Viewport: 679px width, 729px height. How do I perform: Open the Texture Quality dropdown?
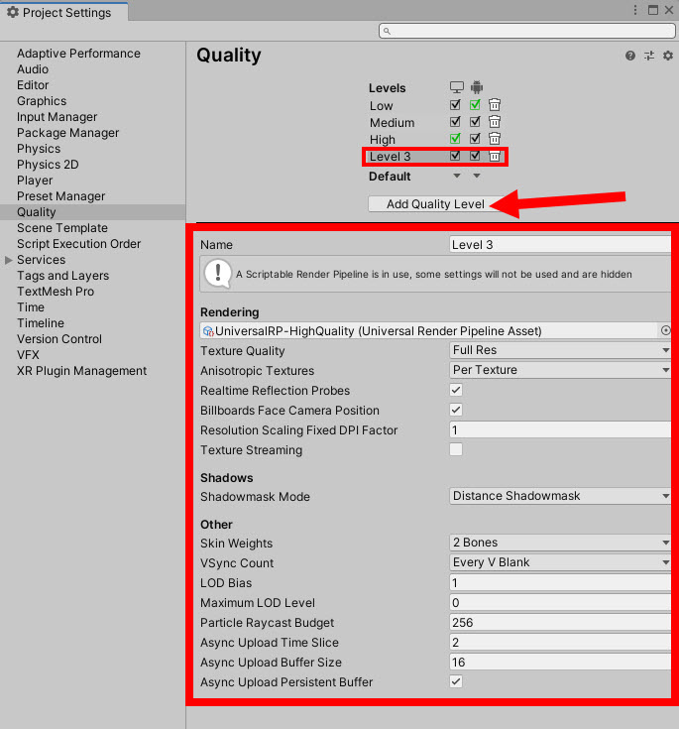[560, 350]
